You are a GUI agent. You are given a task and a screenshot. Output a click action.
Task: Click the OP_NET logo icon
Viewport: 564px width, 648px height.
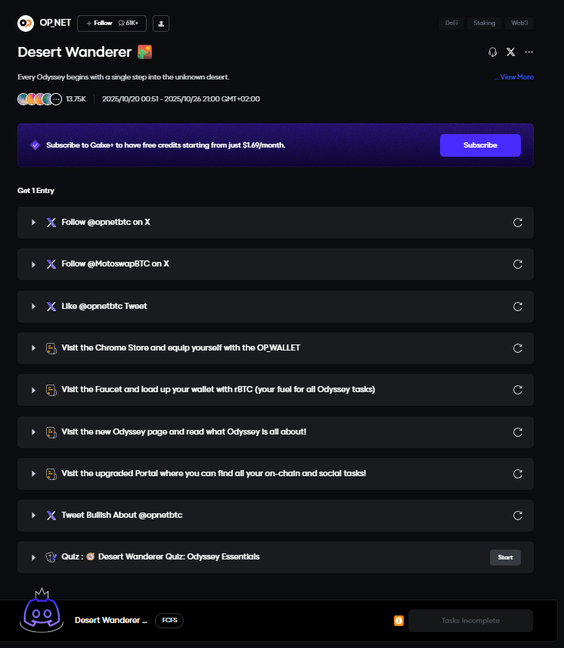click(26, 23)
